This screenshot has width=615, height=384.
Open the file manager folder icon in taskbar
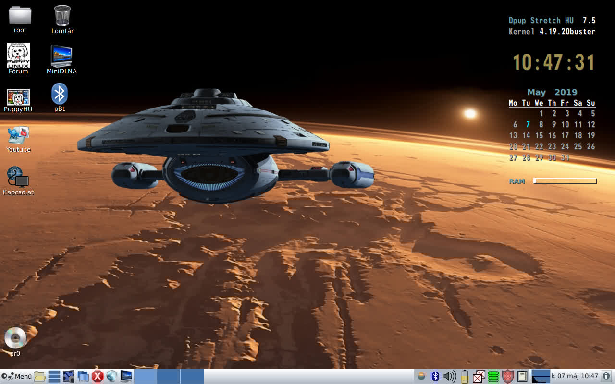pyautogui.click(x=40, y=376)
